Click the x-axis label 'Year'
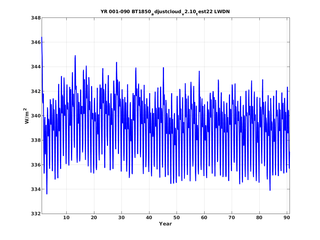The image size is (320, 240). click(165, 224)
